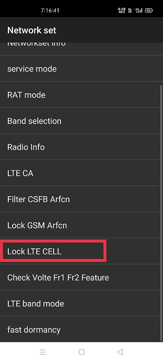Viewport: 163px width, 362px height.
Task: Tap the battery indicator in status bar
Action: pyautogui.click(x=149, y=10)
